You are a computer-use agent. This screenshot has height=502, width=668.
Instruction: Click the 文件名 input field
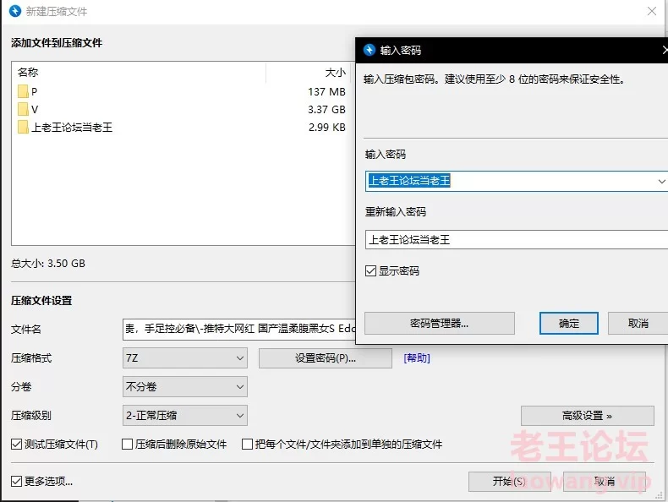(x=239, y=329)
